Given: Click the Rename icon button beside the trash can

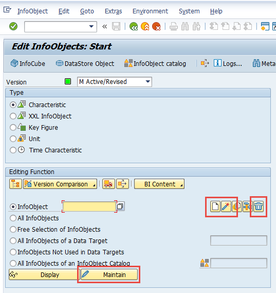Looking at the screenshot, I should click(x=248, y=206).
